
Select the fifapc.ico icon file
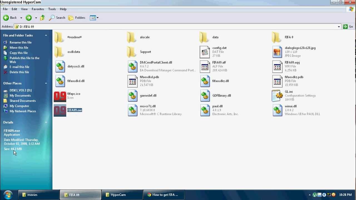(x=60, y=96)
